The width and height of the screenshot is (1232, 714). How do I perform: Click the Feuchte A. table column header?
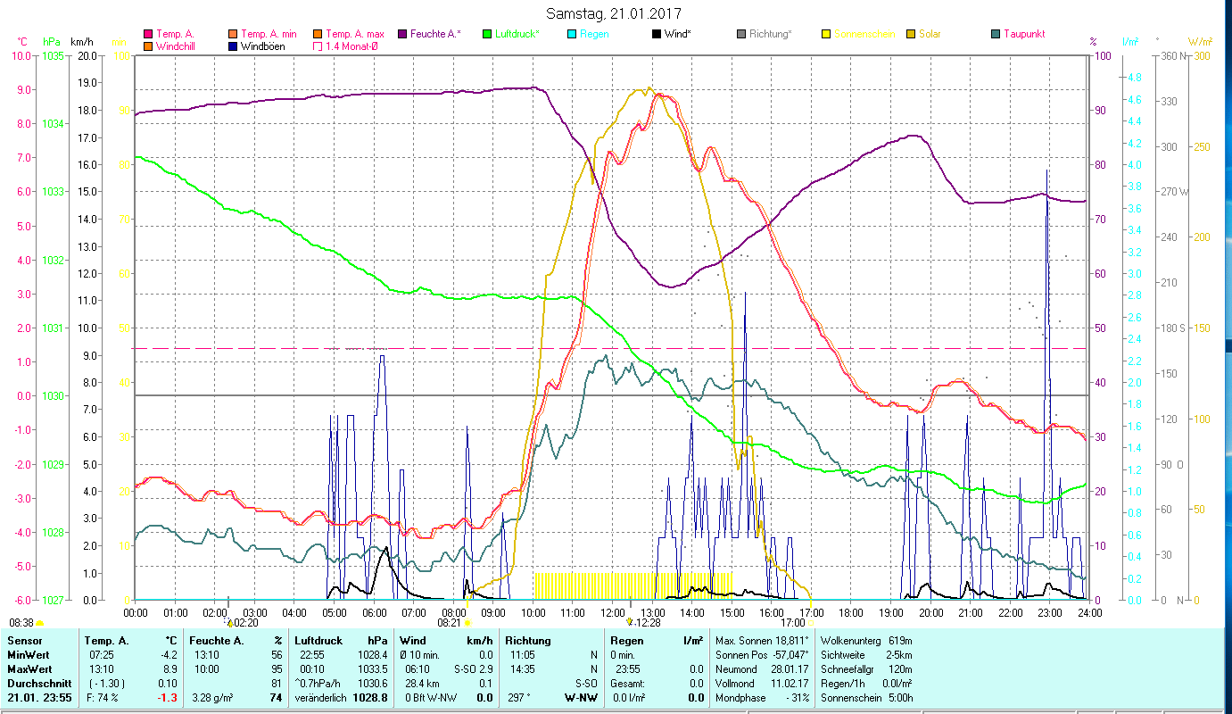click(x=217, y=641)
